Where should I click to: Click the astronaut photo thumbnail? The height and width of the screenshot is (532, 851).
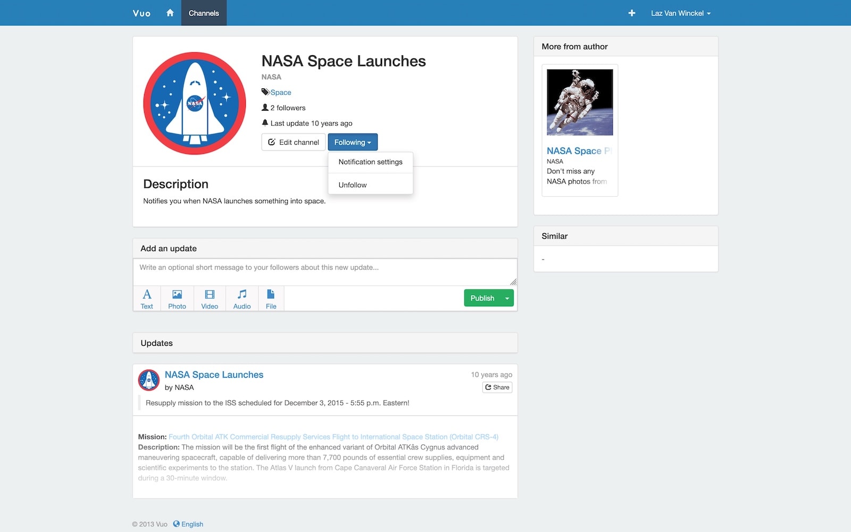(x=580, y=102)
